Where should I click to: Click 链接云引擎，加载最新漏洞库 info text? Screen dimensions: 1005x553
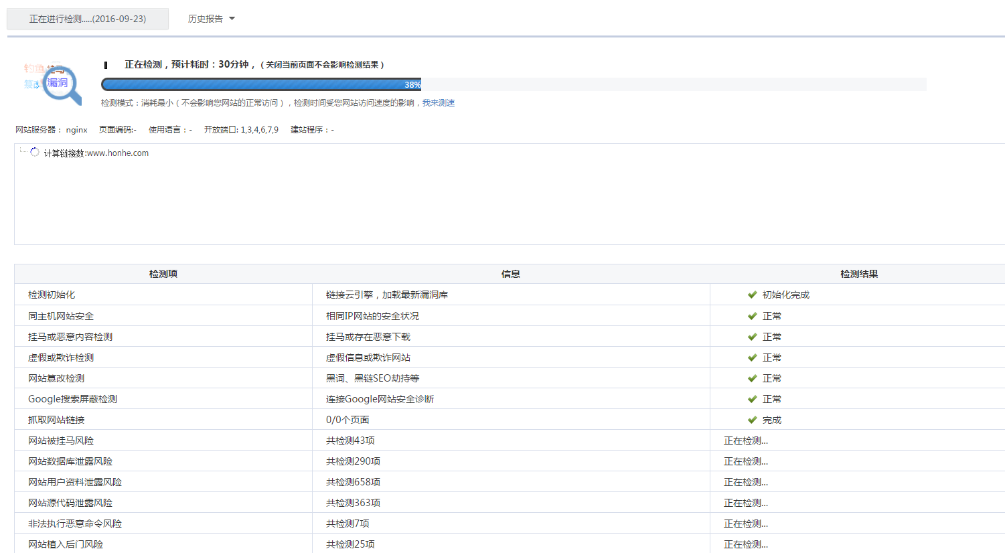point(387,295)
